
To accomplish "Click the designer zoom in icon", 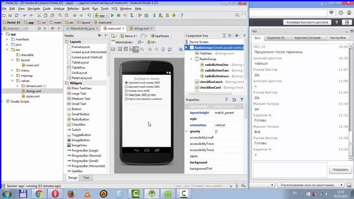I will (150, 49).
